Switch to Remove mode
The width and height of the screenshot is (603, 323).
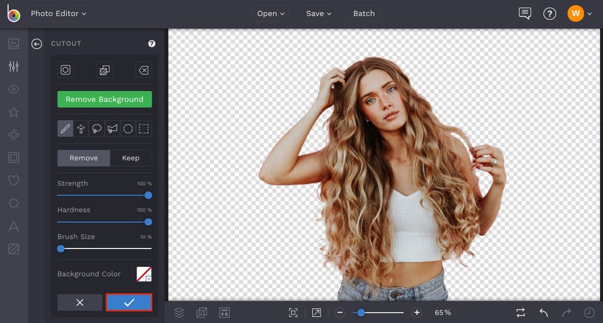(84, 158)
